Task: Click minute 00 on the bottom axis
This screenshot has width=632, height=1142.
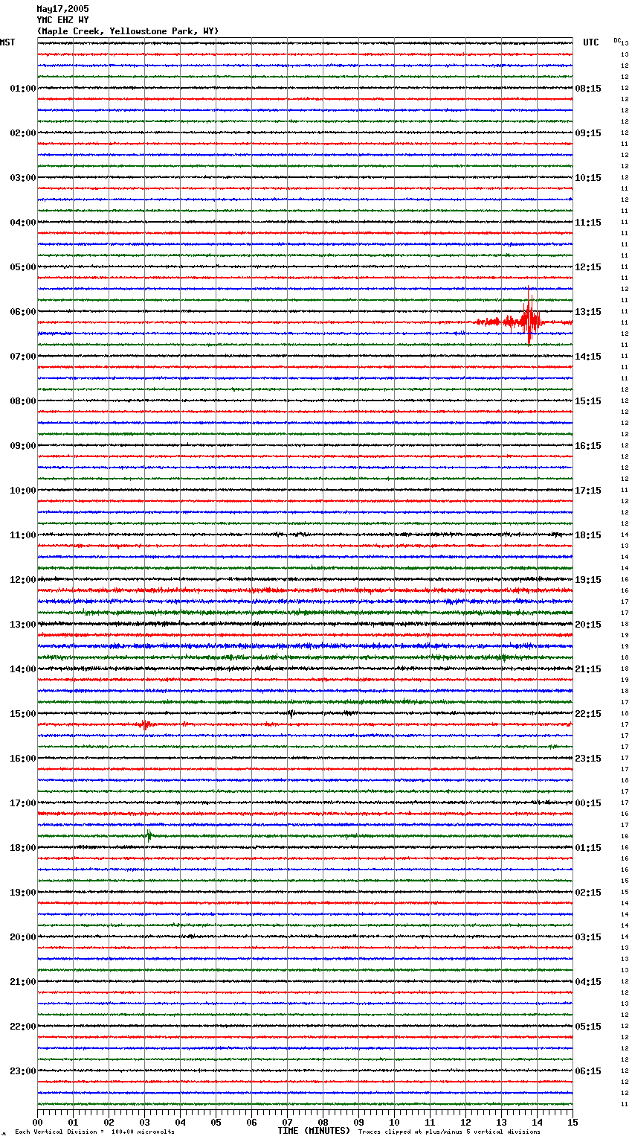Action: 37,1122
